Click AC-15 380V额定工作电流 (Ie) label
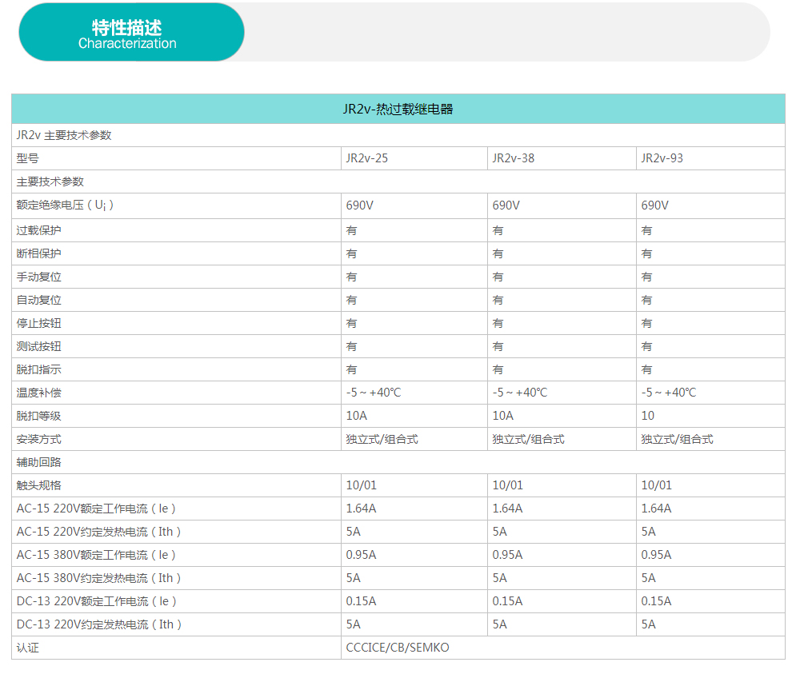Viewport: 792px width, 690px height. coord(96,555)
